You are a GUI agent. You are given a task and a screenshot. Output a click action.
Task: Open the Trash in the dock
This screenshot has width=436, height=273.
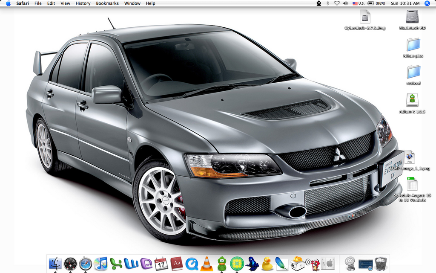(381, 264)
